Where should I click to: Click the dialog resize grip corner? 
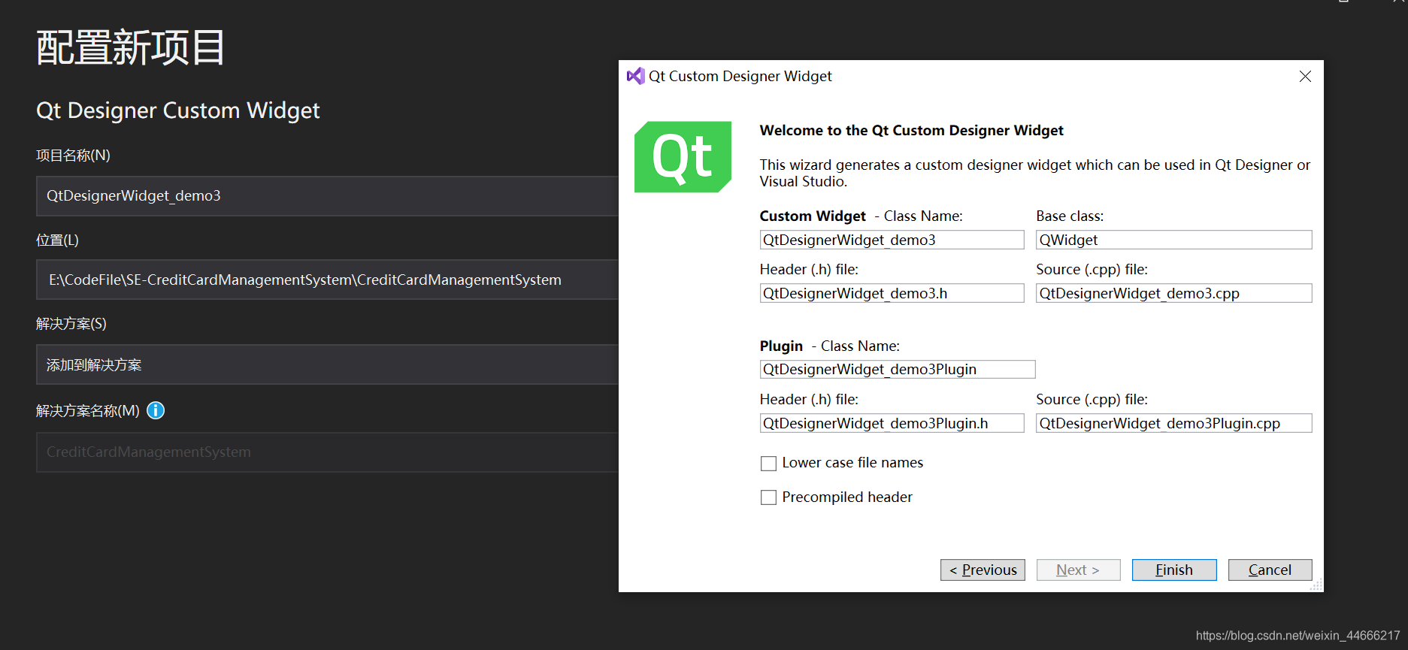pos(1316,585)
